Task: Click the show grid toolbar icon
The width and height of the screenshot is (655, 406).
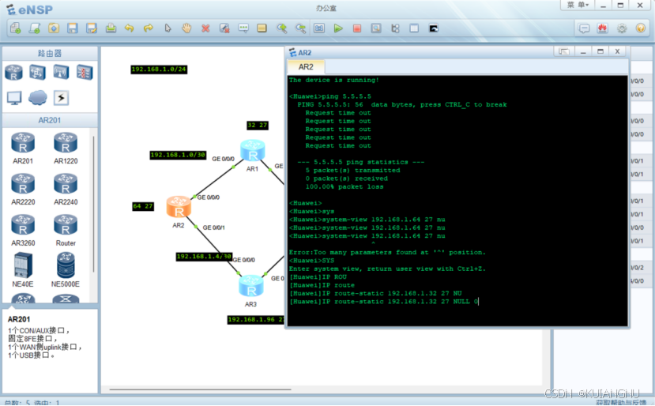Action: [x=414, y=28]
